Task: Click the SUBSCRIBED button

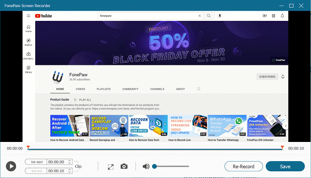Action: coord(267,77)
